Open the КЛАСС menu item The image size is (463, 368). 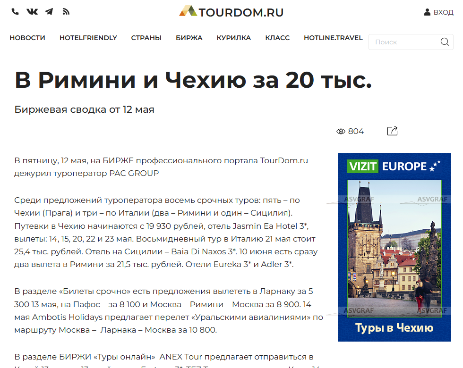(x=277, y=38)
